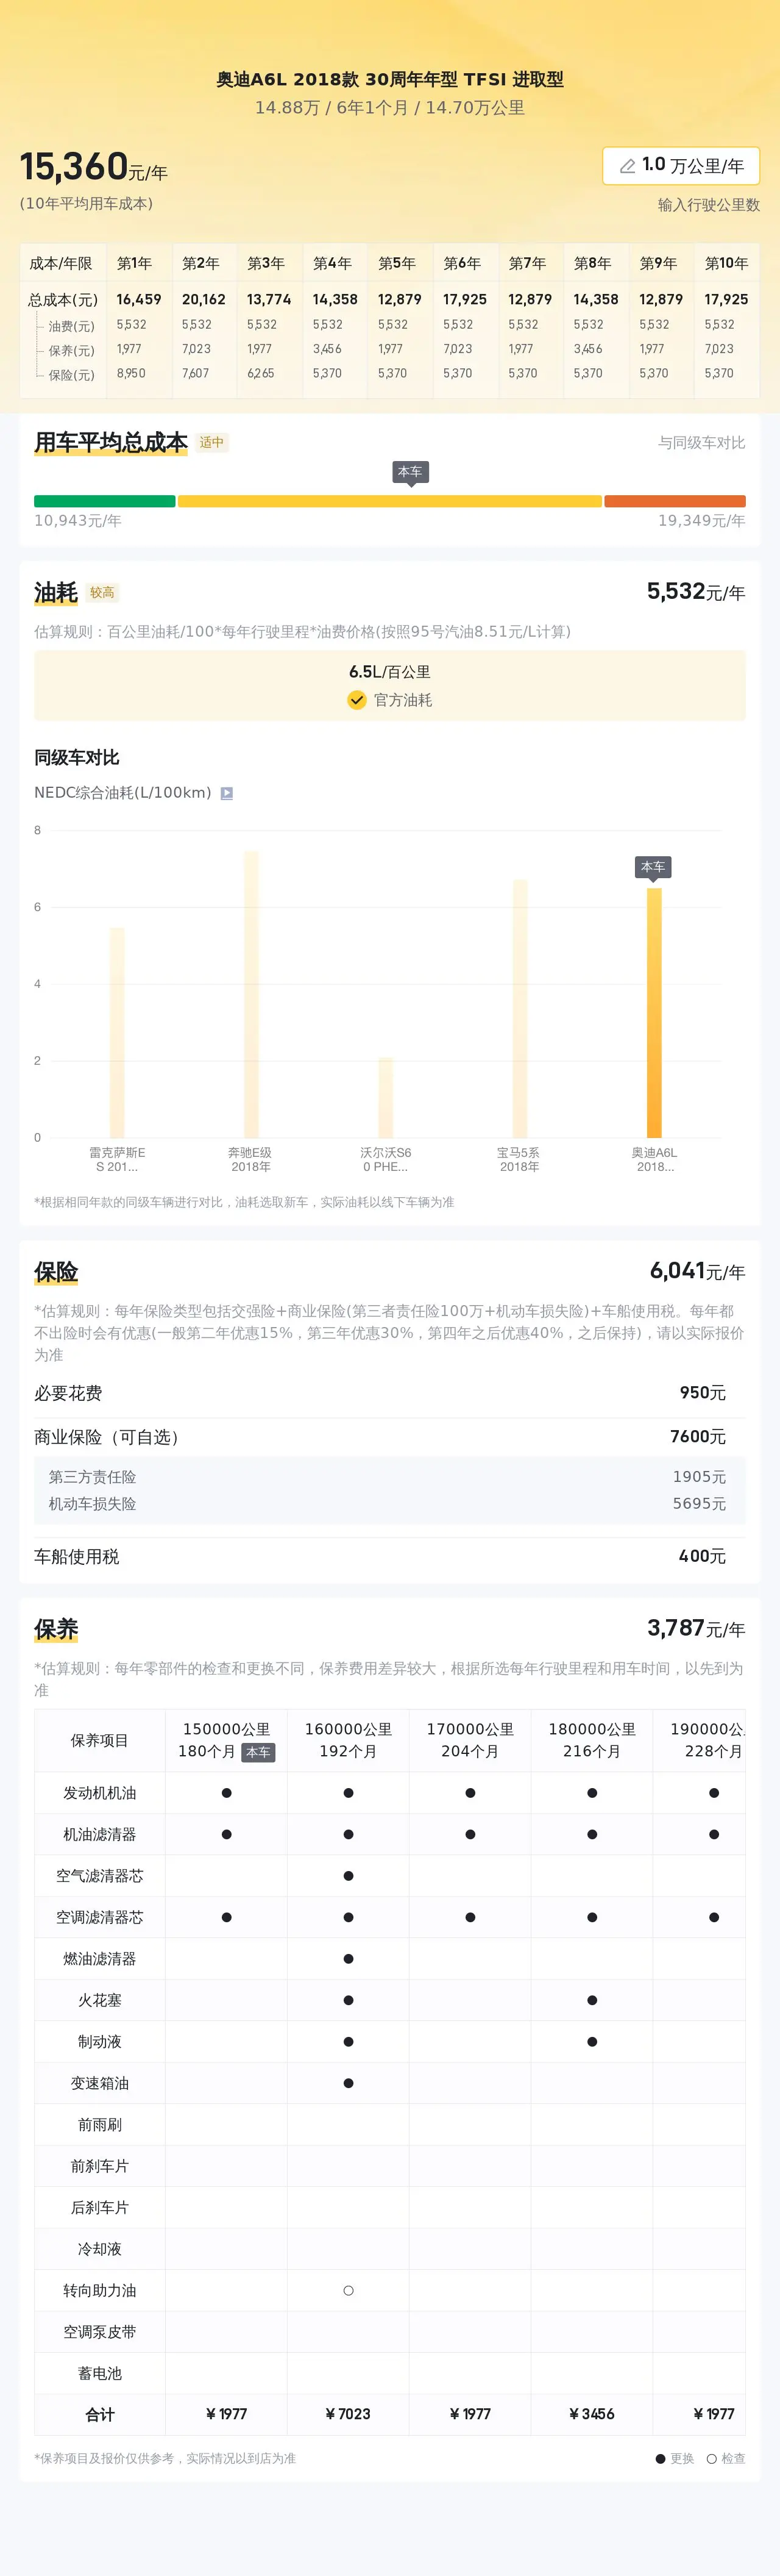Image resolution: width=780 pixels, height=2576 pixels.
Task: Click the 较高 tag beside 油耗
Action: pyautogui.click(x=102, y=592)
